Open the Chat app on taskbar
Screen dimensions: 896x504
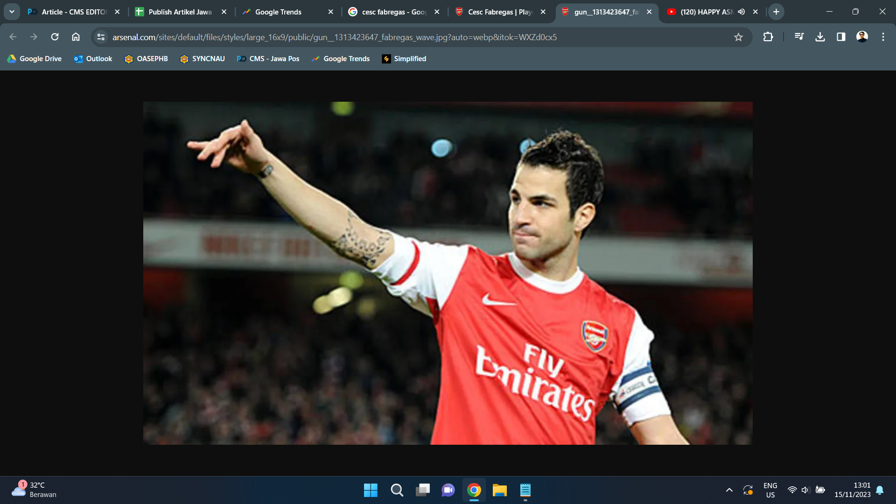[x=448, y=490]
